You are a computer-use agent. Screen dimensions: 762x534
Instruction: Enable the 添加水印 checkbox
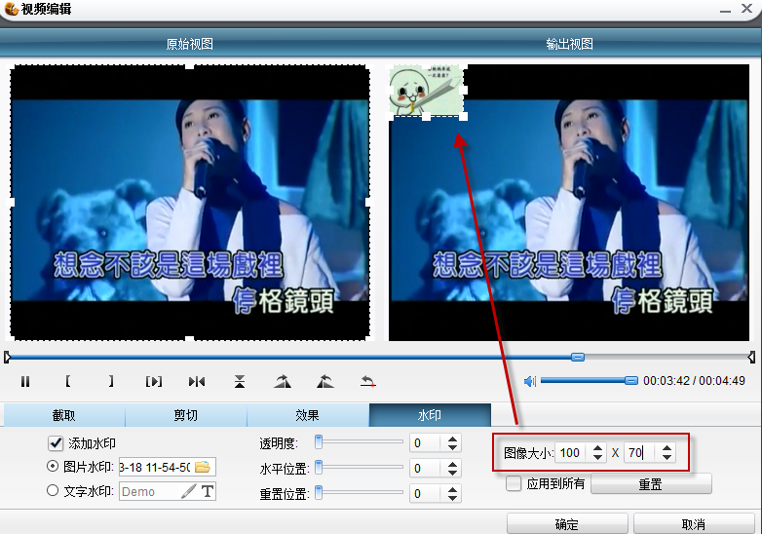click(x=56, y=443)
